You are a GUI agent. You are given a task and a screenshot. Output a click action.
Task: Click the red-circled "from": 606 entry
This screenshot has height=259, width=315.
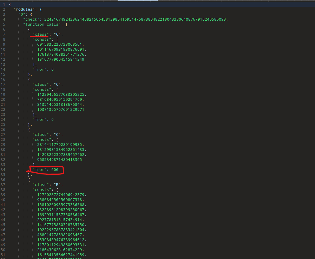[x=46, y=170]
